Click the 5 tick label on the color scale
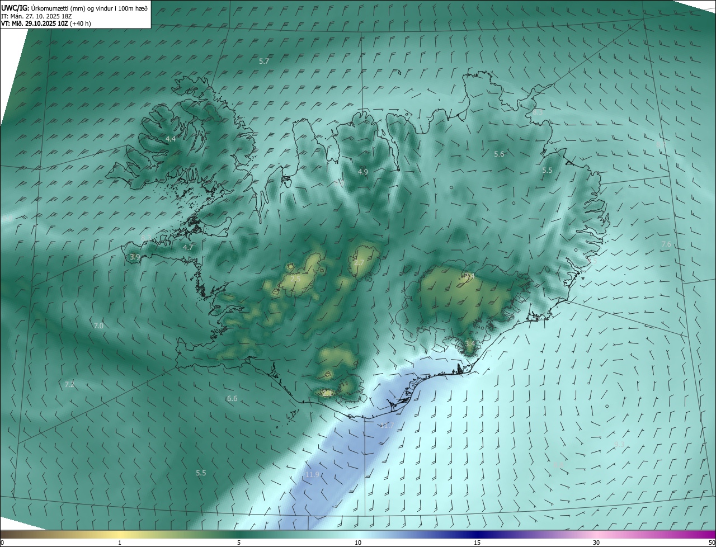This screenshot has width=716, height=547. [239, 543]
